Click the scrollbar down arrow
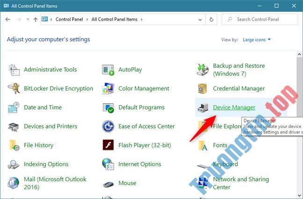Viewport: 303px width, 199px height. pos(299,195)
